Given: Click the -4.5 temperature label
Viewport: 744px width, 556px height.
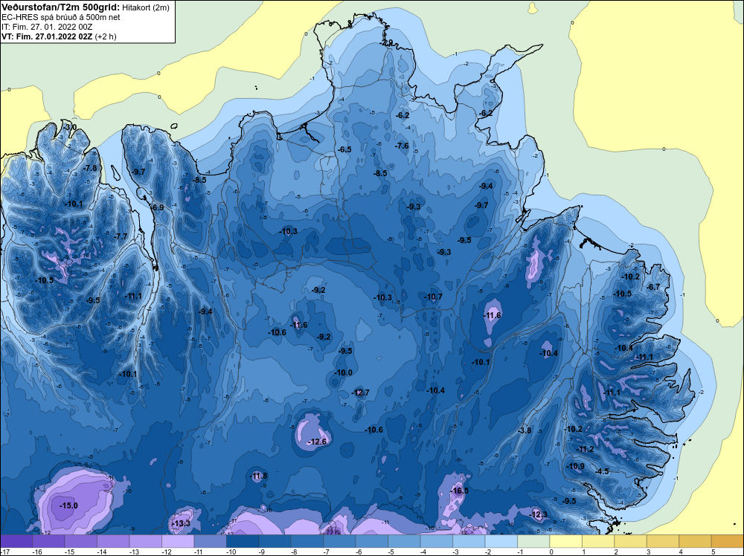Looking at the screenshot, I should pos(602,471).
